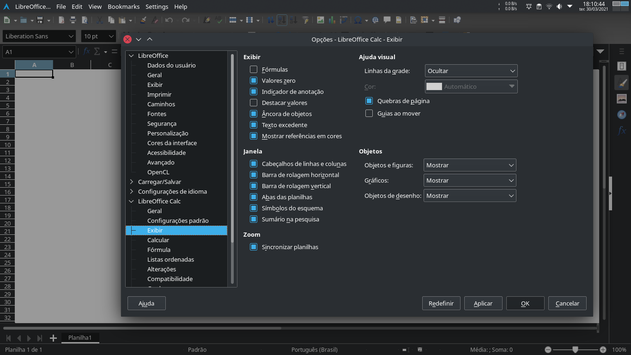The height and width of the screenshot is (355, 631).
Task: Uncheck Valores zero option
Action: point(254,80)
